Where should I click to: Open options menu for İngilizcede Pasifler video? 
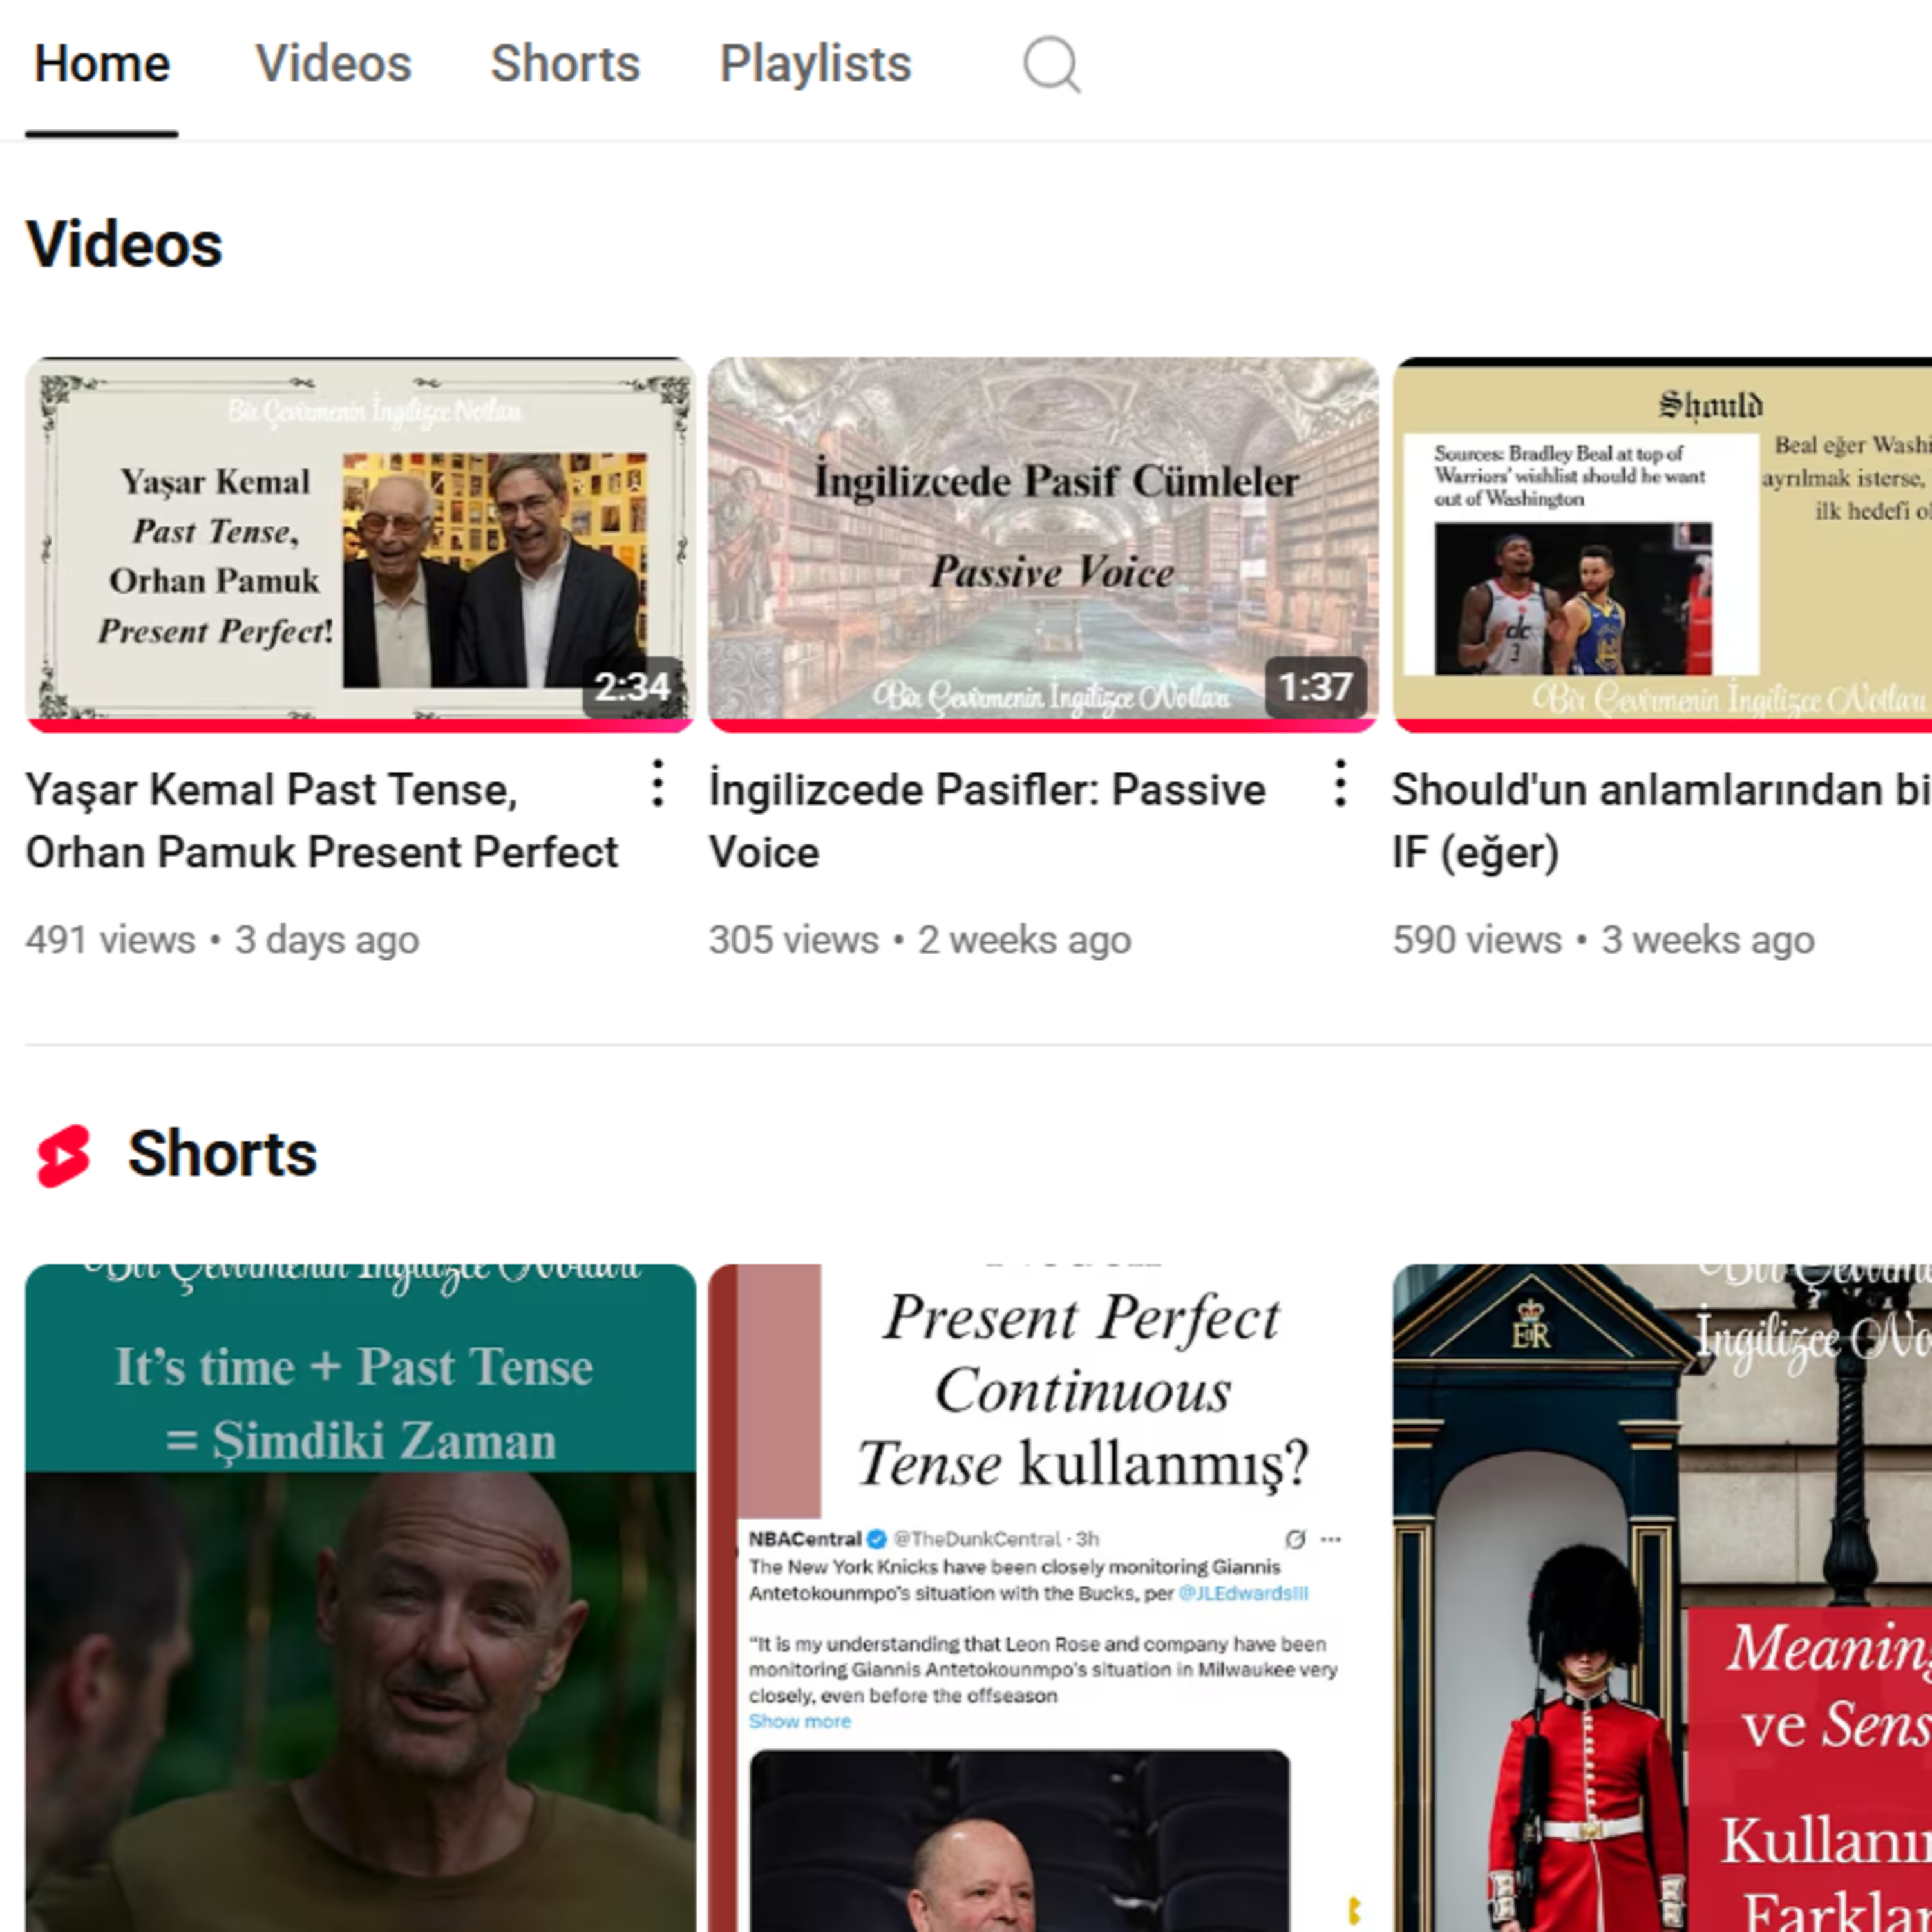pyautogui.click(x=1340, y=783)
